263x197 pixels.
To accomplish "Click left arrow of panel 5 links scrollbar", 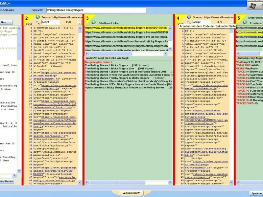I will pyautogui.click(x=238, y=54).
